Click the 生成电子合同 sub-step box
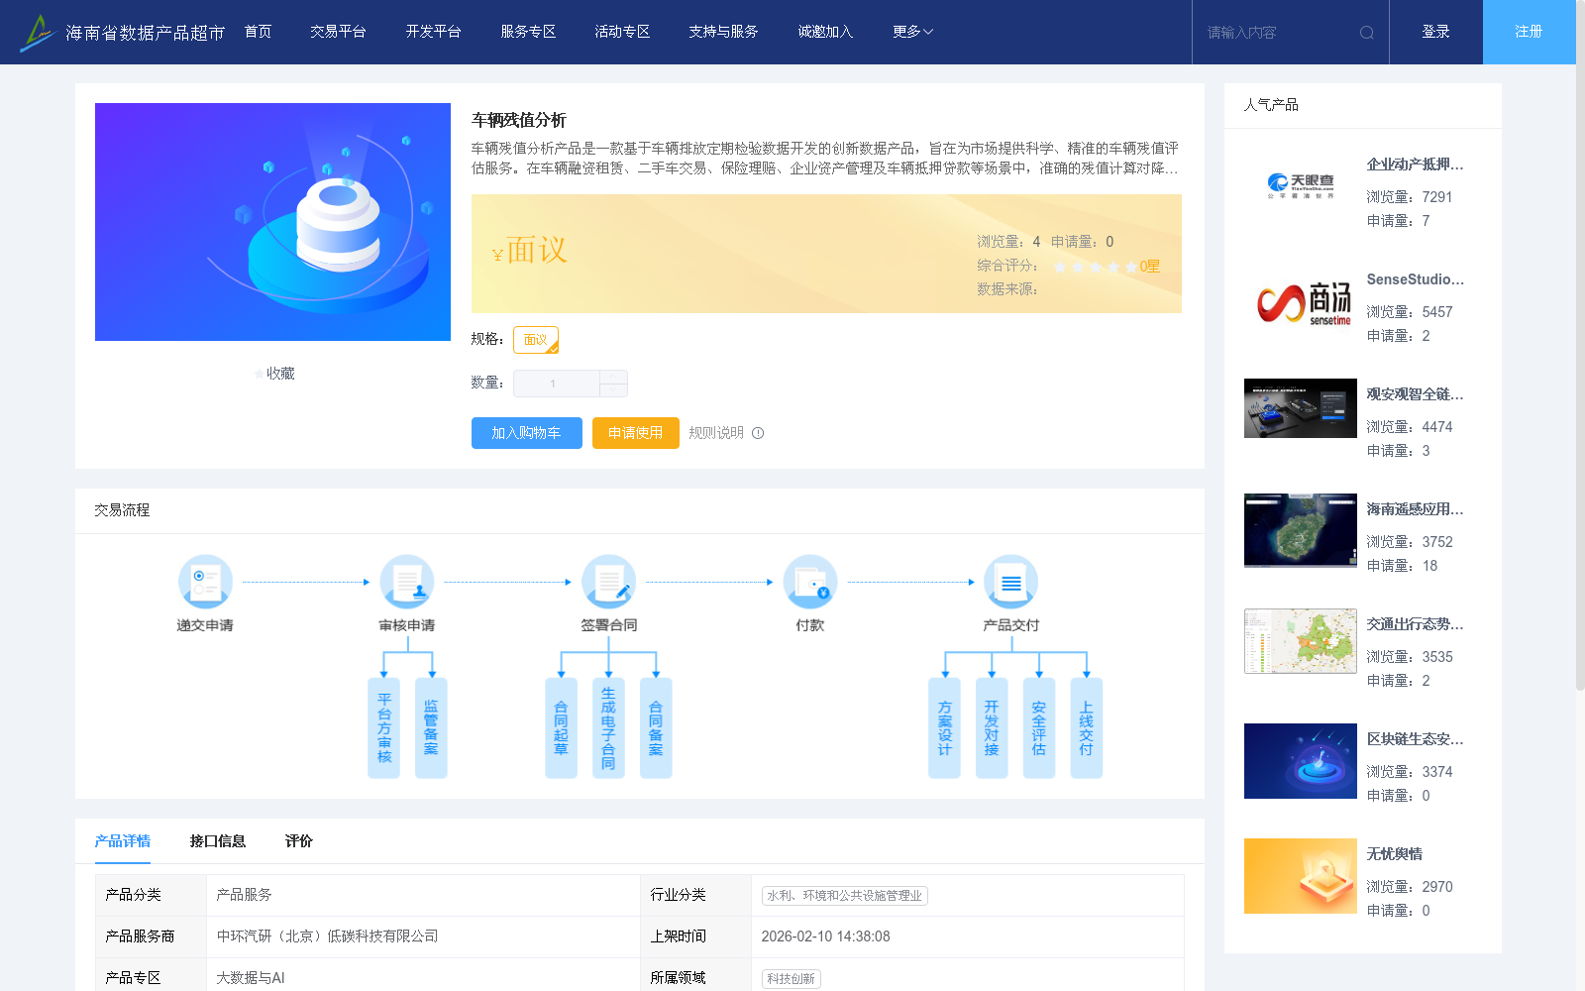This screenshot has height=991, width=1585. pos(608,727)
